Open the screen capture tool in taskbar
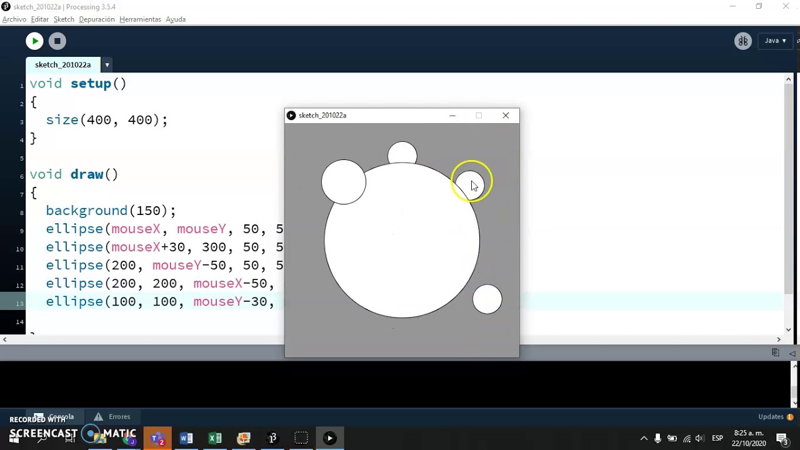Image resolution: width=800 pixels, height=450 pixels. click(301, 438)
